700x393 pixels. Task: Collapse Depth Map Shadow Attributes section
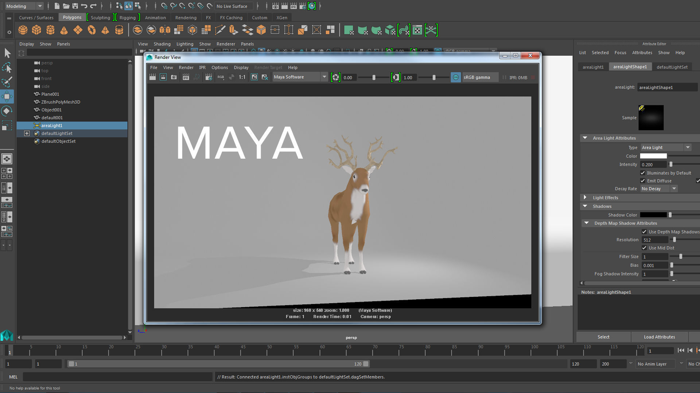[x=586, y=223]
